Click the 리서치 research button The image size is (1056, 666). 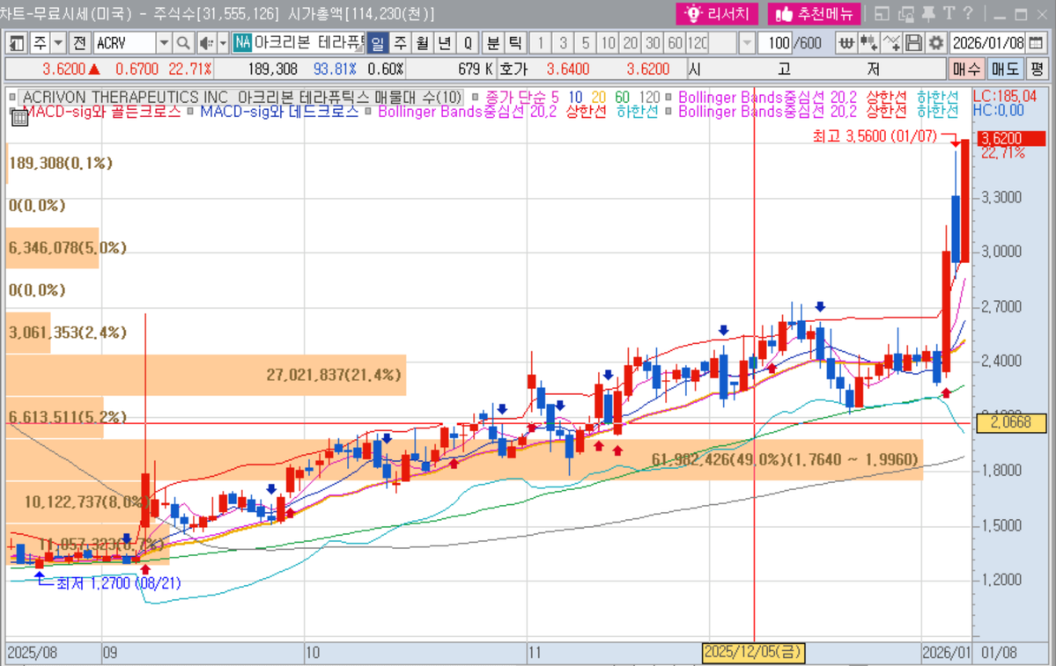tap(717, 13)
